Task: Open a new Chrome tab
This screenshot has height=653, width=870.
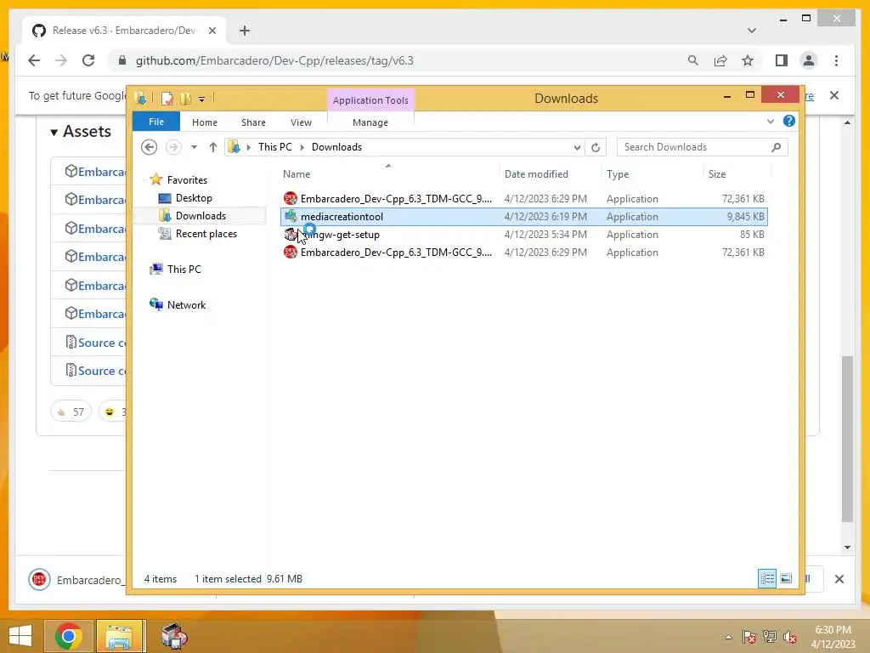Action: (x=244, y=31)
